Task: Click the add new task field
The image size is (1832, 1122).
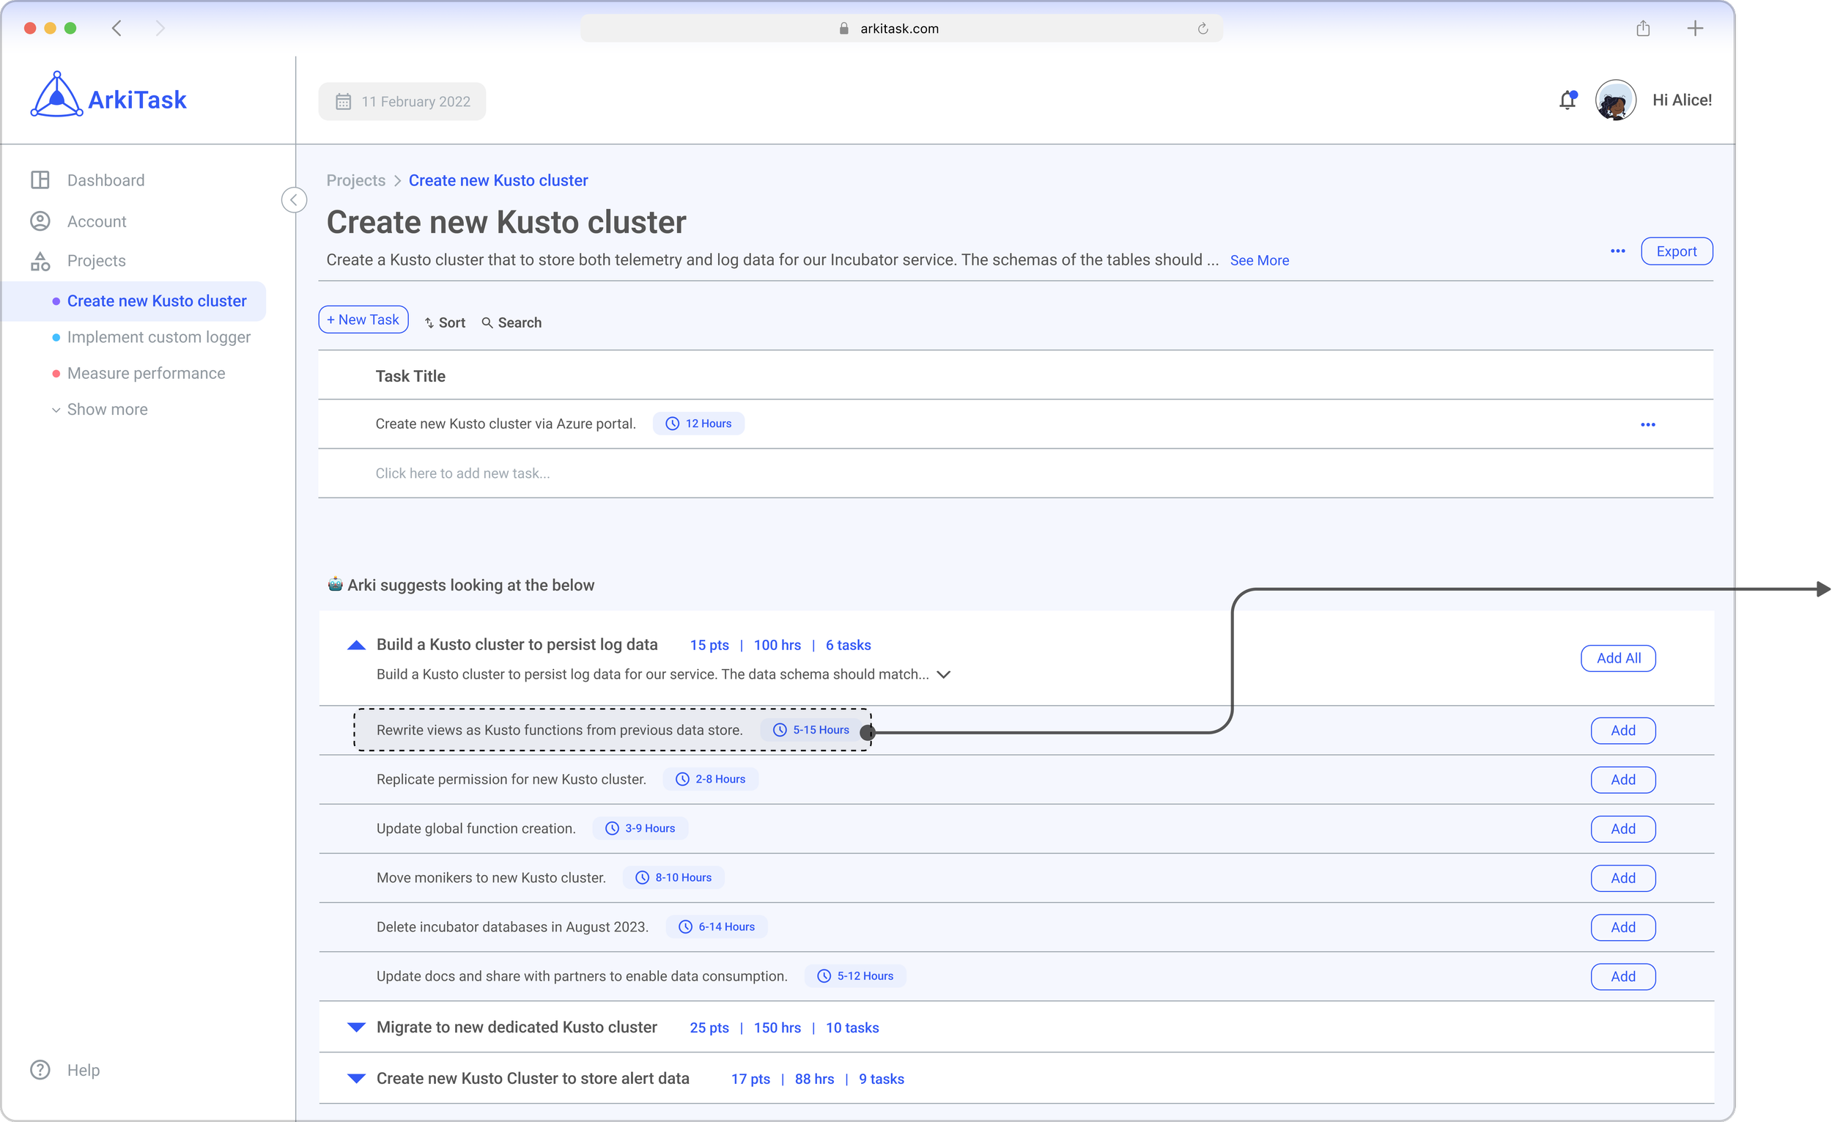Action: pyautogui.click(x=462, y=473)
